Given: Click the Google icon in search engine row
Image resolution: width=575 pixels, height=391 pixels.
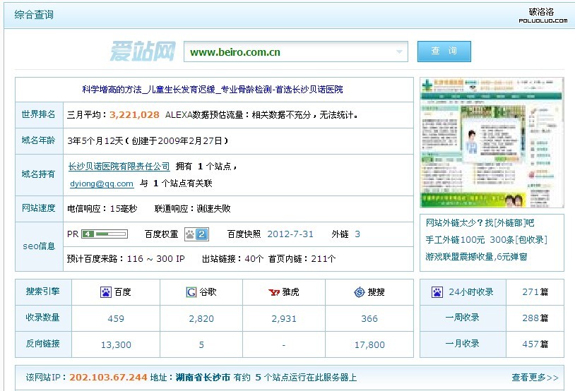Looking at the screenshot, I should (x=191, y=292).
